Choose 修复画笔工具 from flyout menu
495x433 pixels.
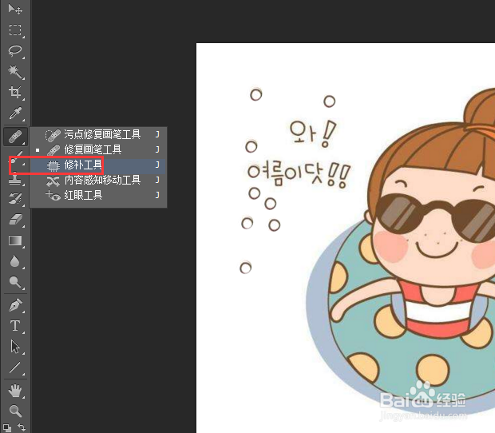coord(98,149)
